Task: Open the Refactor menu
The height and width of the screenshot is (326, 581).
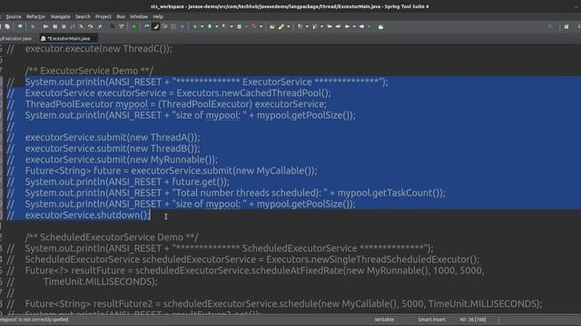Action: 35,16
